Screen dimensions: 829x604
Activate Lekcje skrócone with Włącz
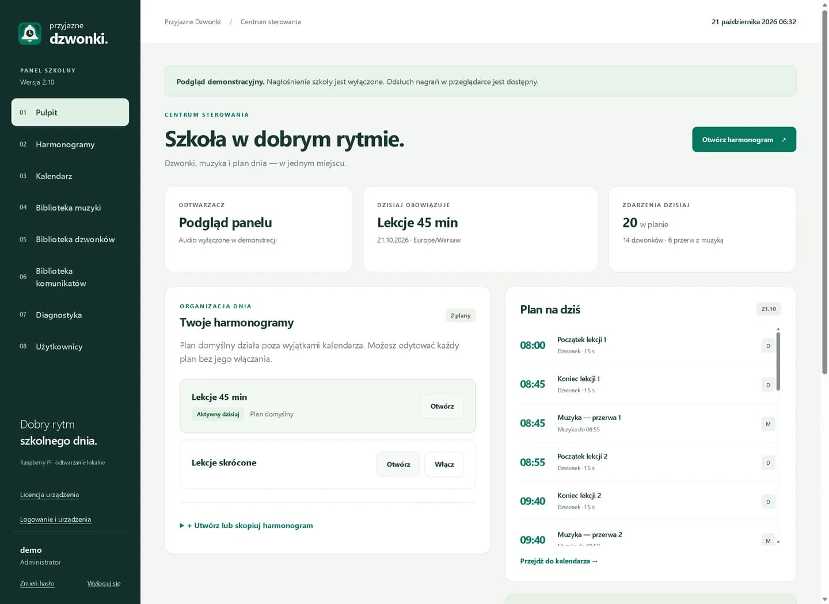(444, 464)
